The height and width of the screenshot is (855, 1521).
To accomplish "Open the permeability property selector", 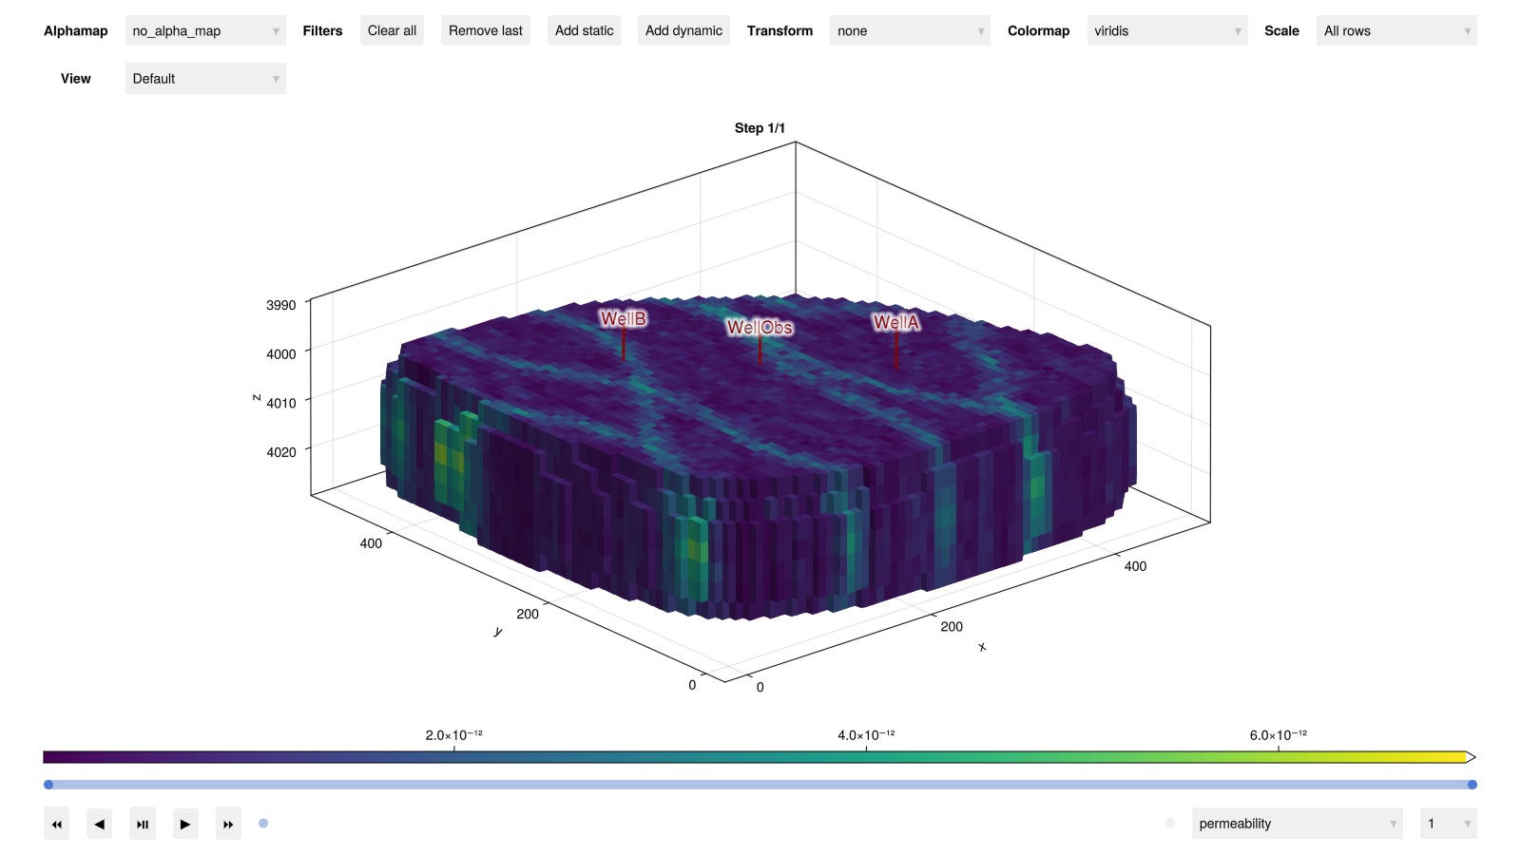I will (x=1297, y=824).
